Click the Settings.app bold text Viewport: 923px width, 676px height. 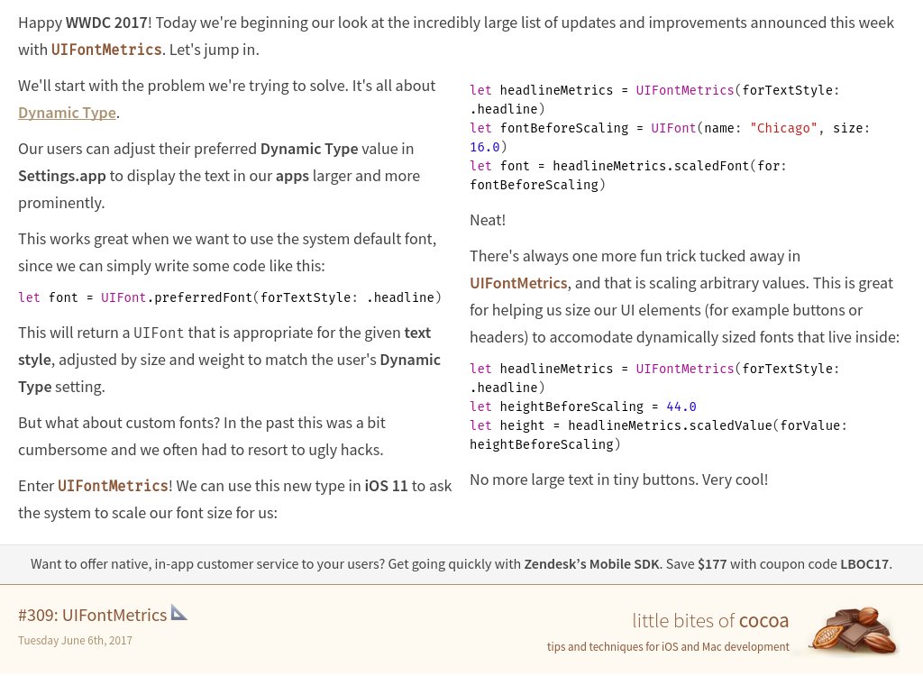62,176
